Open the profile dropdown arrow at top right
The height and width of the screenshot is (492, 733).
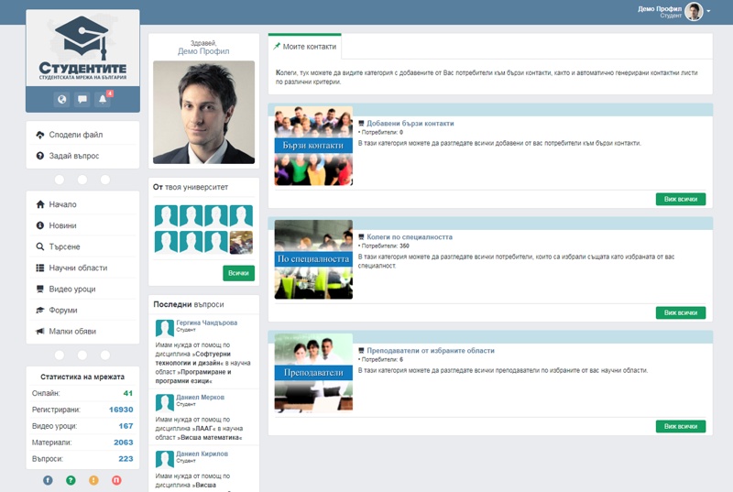[708, 11]
